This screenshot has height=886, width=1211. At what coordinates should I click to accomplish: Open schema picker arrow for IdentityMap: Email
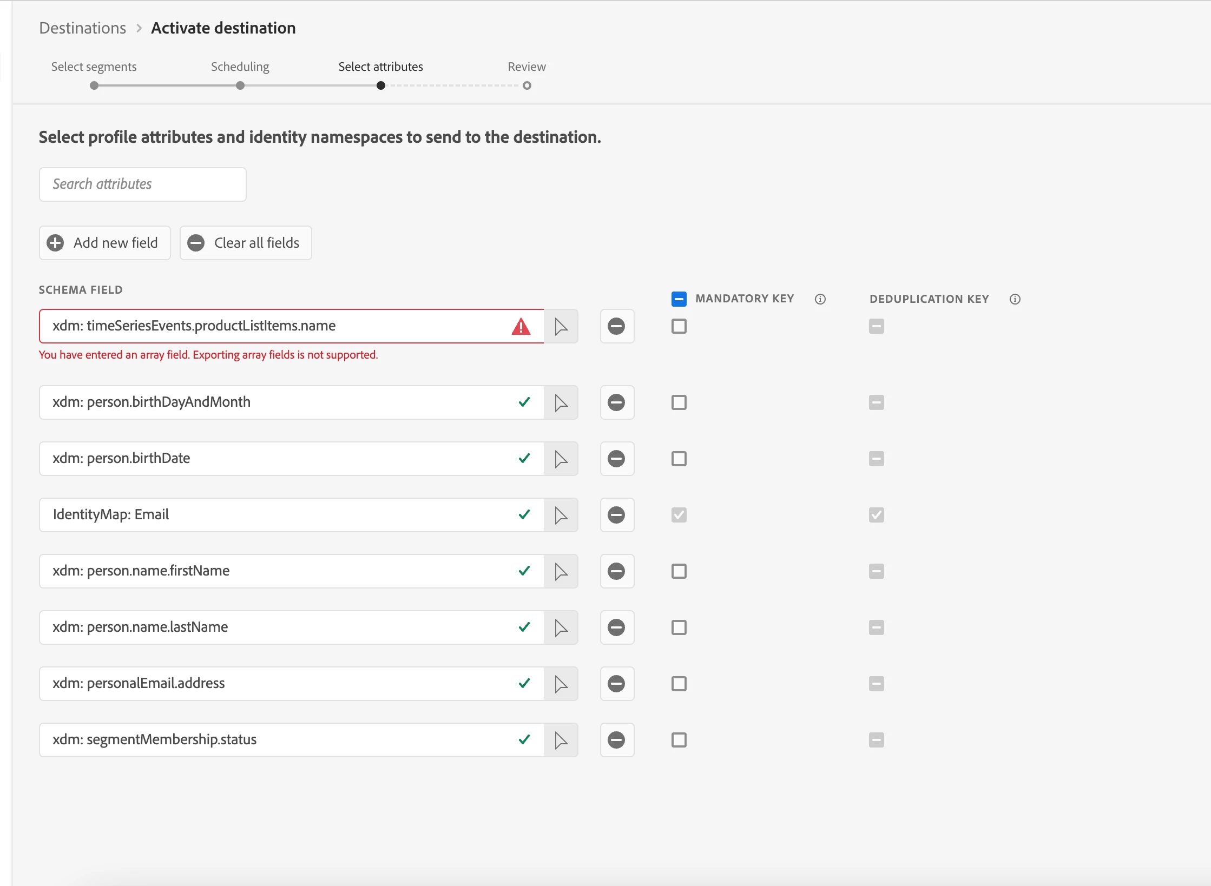pos(561,515)
